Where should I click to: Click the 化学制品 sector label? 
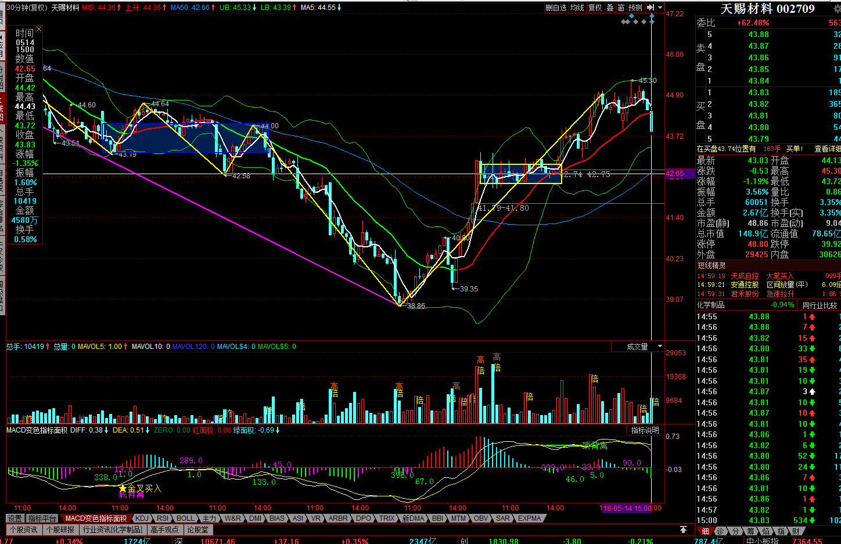(710, 305)
